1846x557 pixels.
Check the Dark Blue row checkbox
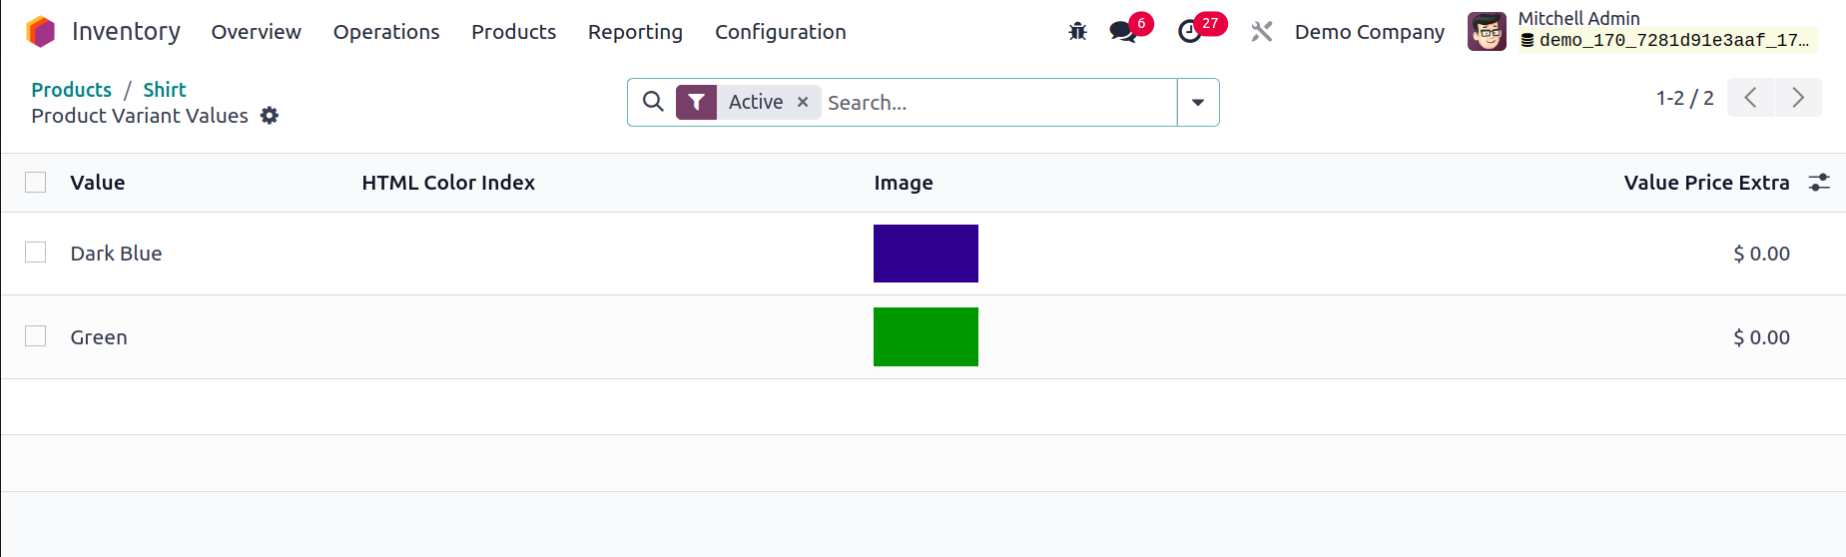pyautogui.click(x=36, y=253)
